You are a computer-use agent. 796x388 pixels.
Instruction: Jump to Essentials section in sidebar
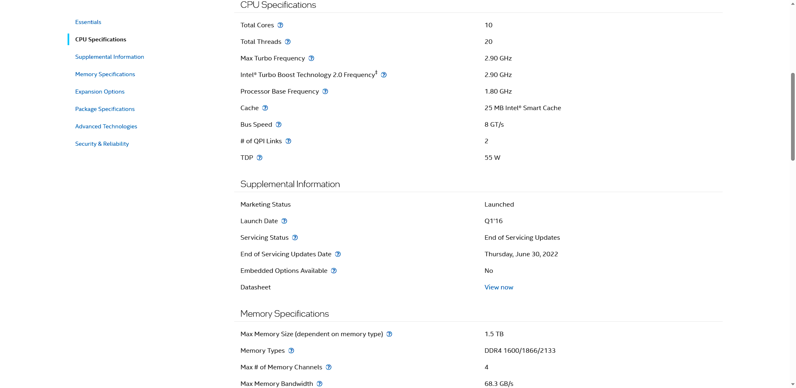click(88, 22)
